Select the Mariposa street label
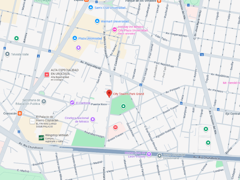 point(185,112)
